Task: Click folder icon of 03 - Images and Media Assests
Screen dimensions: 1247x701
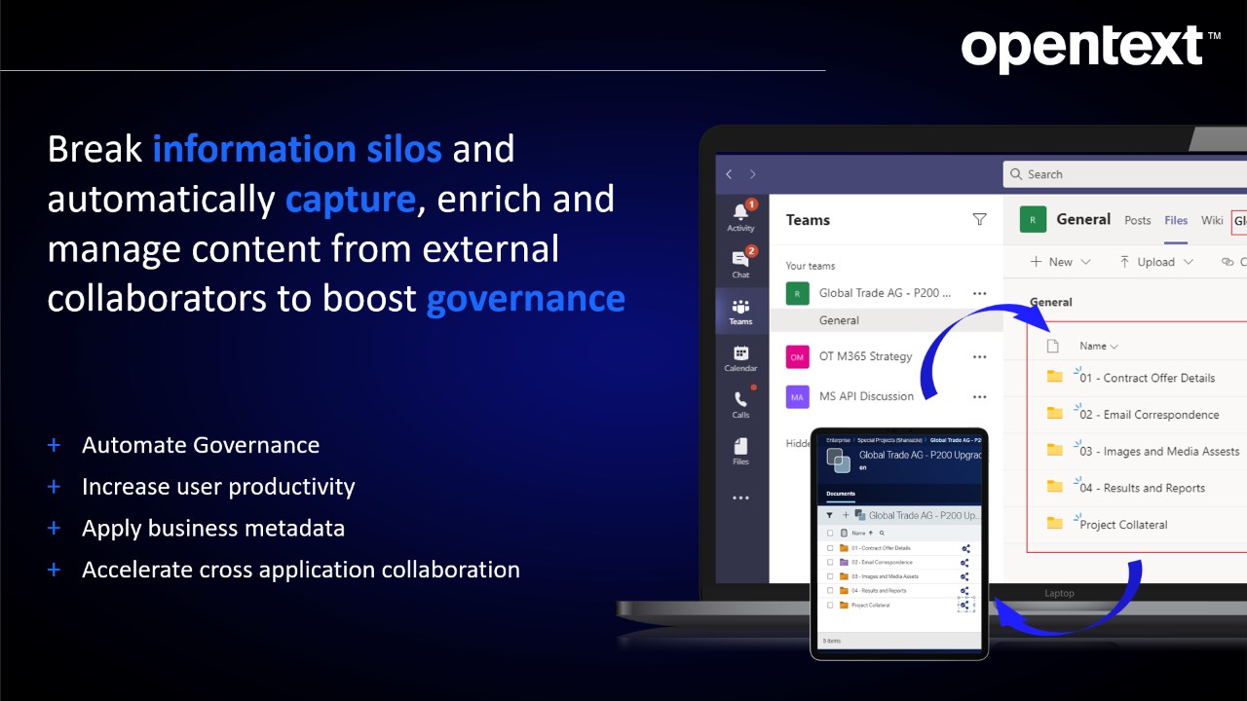Action: pyautogui.click(x=1054, y=450)
